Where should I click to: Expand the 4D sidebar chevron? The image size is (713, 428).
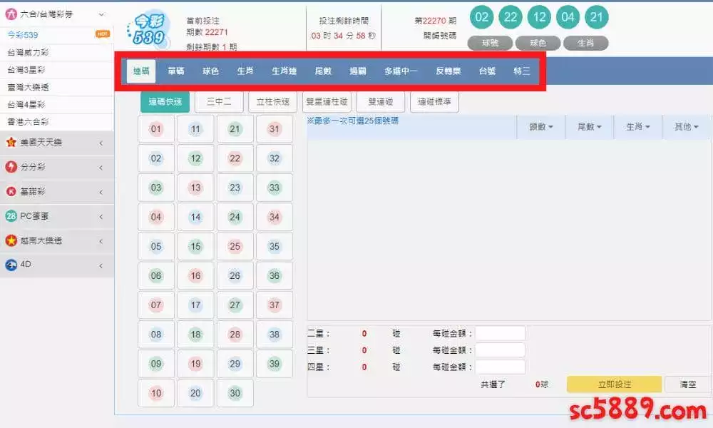(x=101, y=265)
